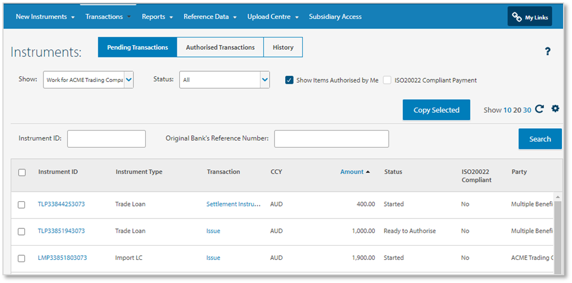Image resolution: width=572 pixels, height=283 pixels.
Task: Open My Links panel
Action: [530, 17]
